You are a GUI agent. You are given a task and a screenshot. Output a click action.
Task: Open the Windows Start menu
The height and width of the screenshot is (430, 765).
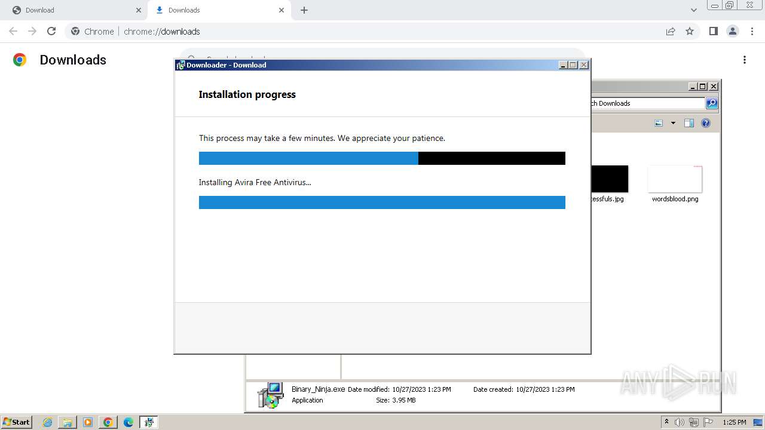16,422
